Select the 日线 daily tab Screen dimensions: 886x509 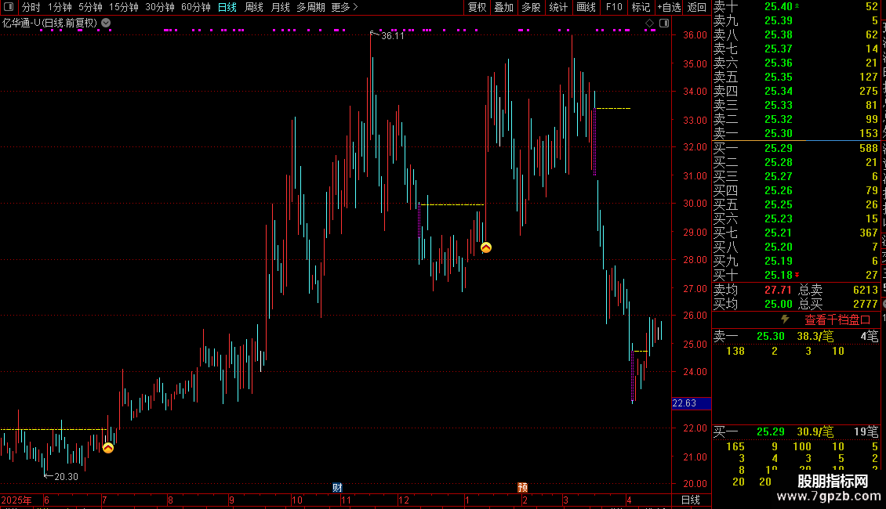coord(227,7)
